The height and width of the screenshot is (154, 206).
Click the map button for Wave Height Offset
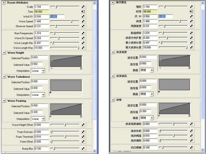pyautogui.click(x=83, y=125)
